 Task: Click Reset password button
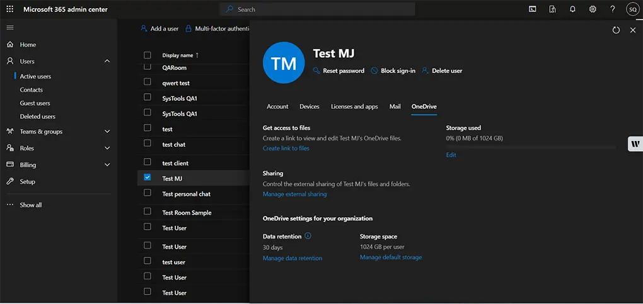[339, 71]
